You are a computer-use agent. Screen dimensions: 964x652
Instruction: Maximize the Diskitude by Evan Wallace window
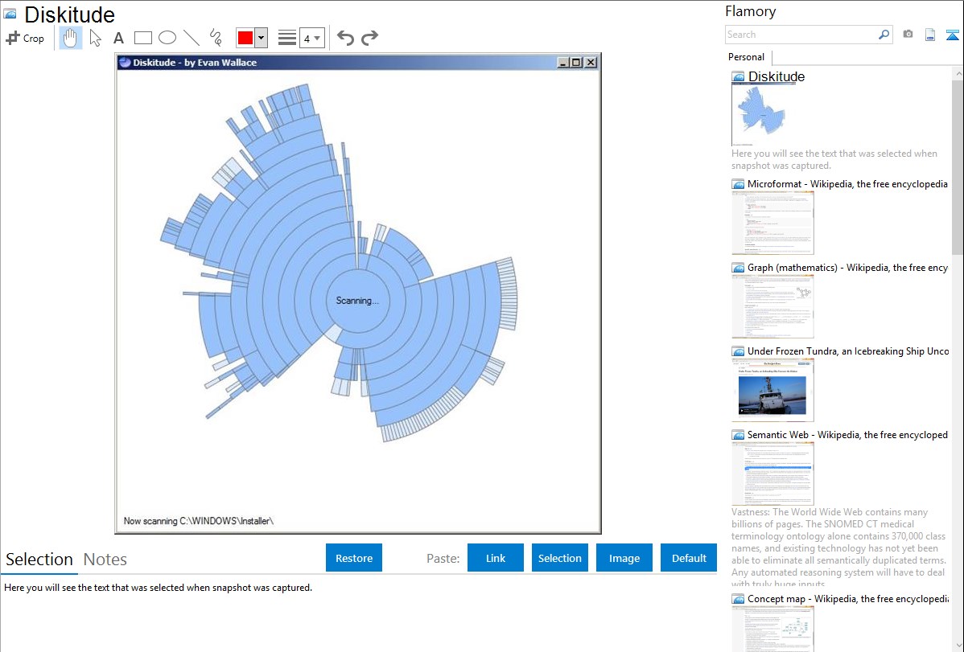tap(576, 62)
